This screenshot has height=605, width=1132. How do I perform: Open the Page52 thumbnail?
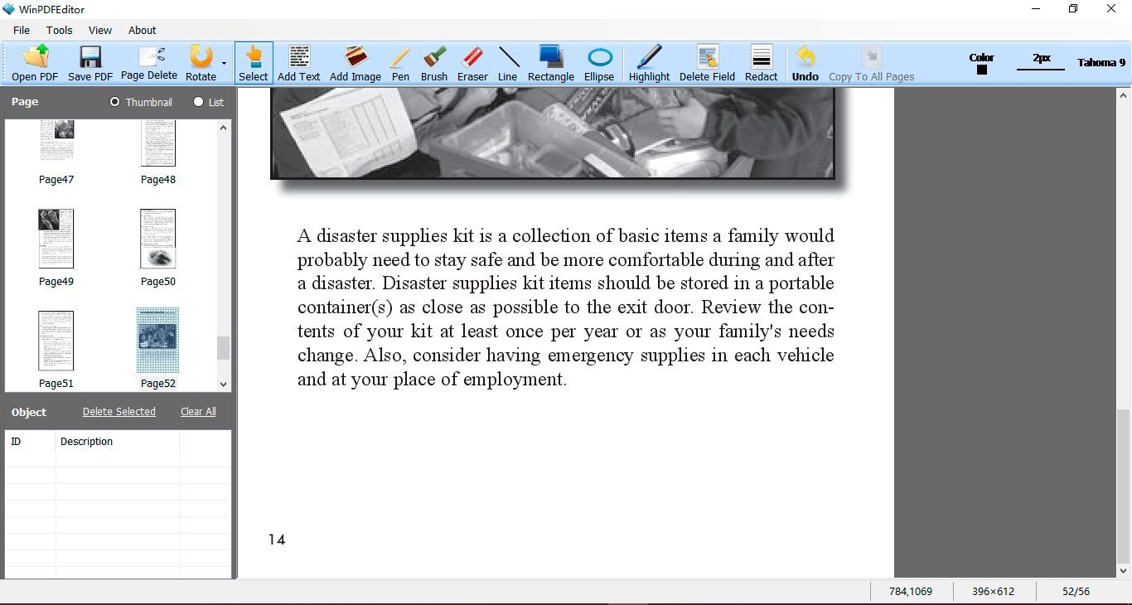tap(157, 340)
